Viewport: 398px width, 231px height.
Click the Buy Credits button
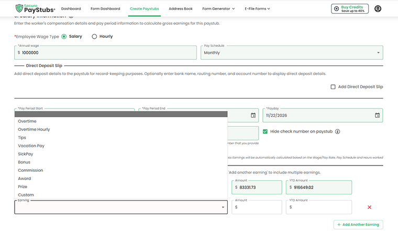tap(350, 8)
